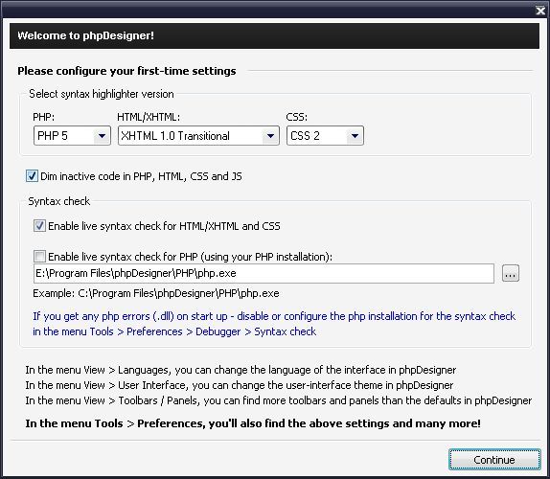Click the 'PHP:' label above the dropdown
This screenshot has width=550, height=479.
point(43,117)
